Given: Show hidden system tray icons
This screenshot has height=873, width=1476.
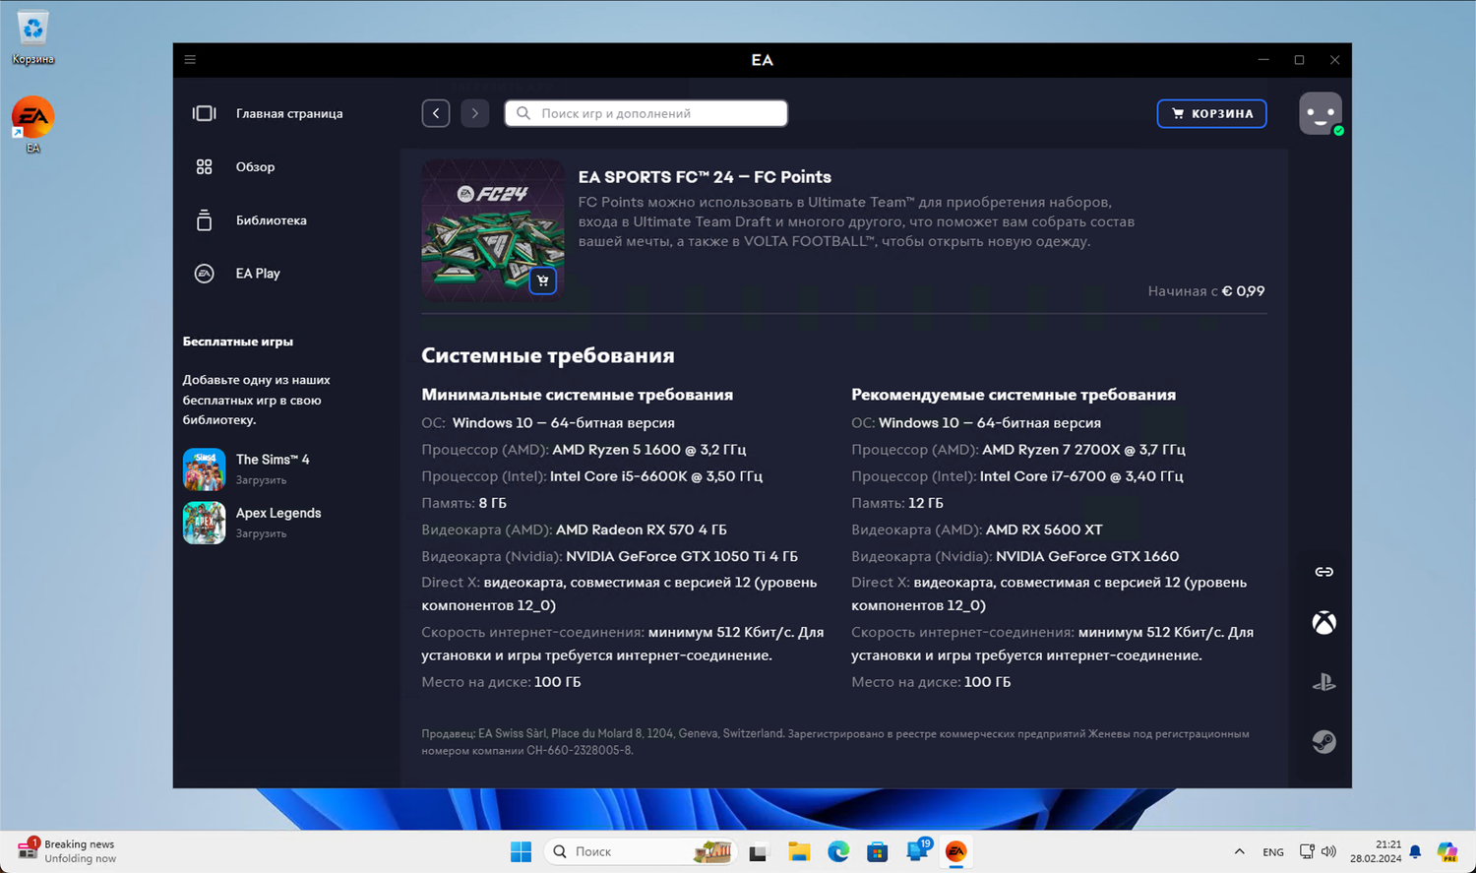Looking at the screenshot, I should tap(1239, 851).
